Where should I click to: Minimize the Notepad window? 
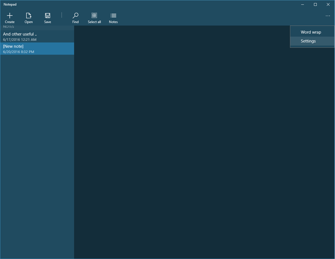pos(303,4)
